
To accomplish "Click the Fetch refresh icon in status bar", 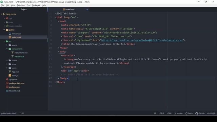I will click(186, 114).
